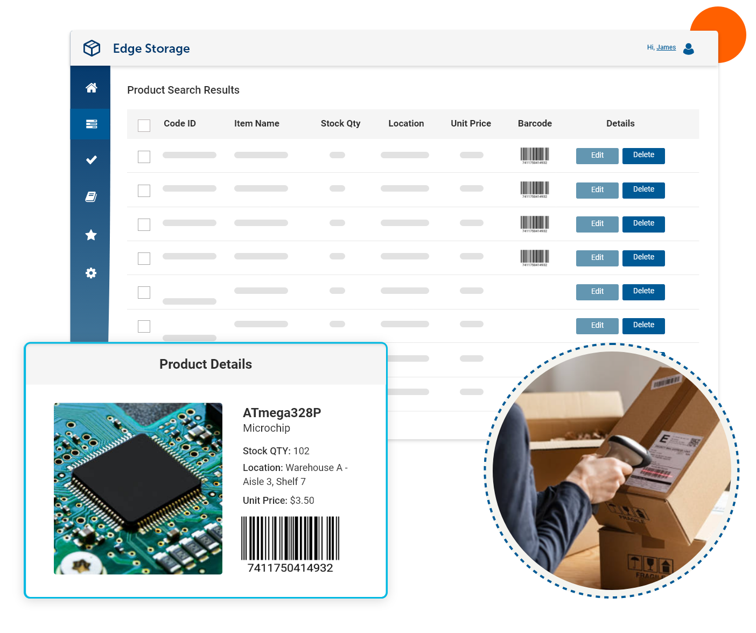Open the catalog book icon in sidebar
The height and width of the screenshot is (633, 756).
tap(90, 197)
